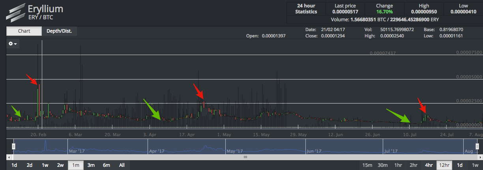Click Jun '17 in the navigator
The image size is (483, 170).
(x=315, y=151)
